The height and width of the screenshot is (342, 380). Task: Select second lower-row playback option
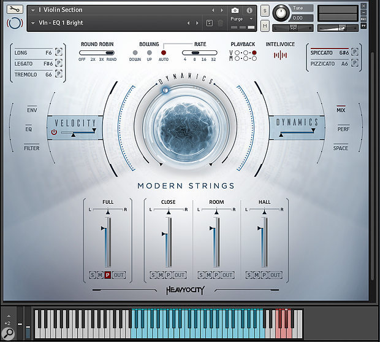coord(246,58)
